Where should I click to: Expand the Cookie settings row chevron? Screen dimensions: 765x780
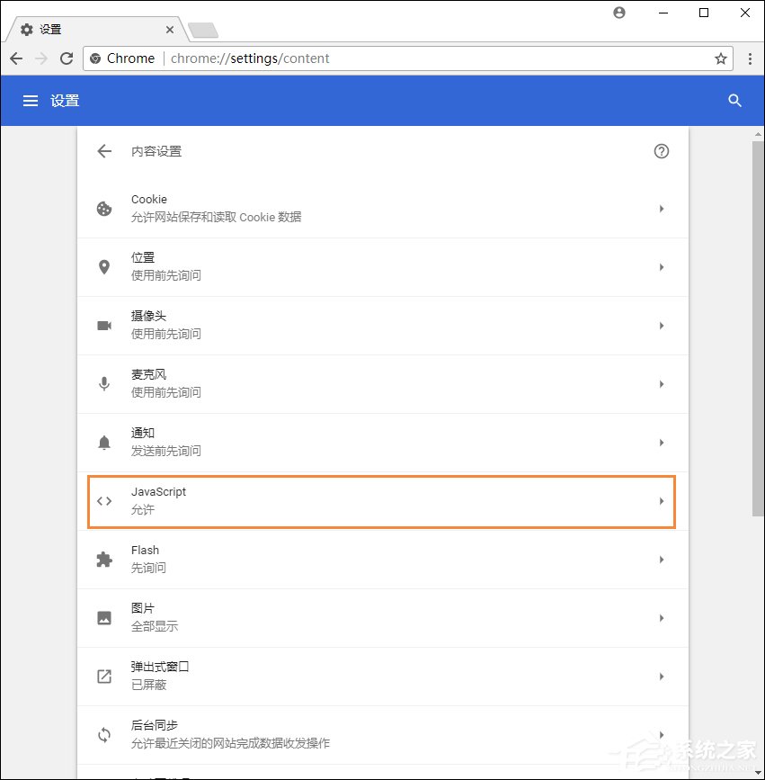tap(662, 209)
